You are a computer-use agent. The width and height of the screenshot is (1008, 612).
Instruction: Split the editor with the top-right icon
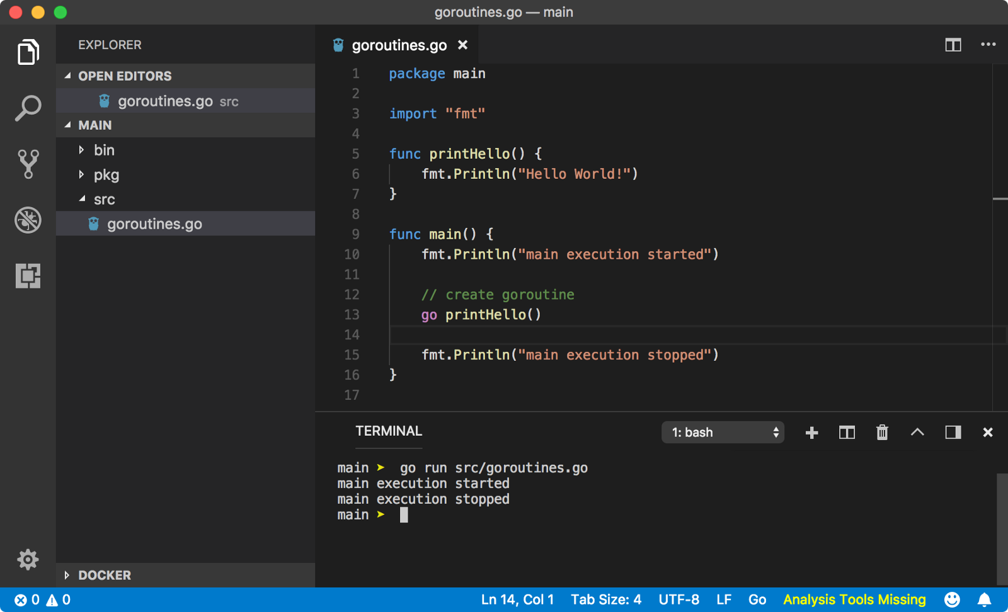pyautogui.click(x=953, y=45)
